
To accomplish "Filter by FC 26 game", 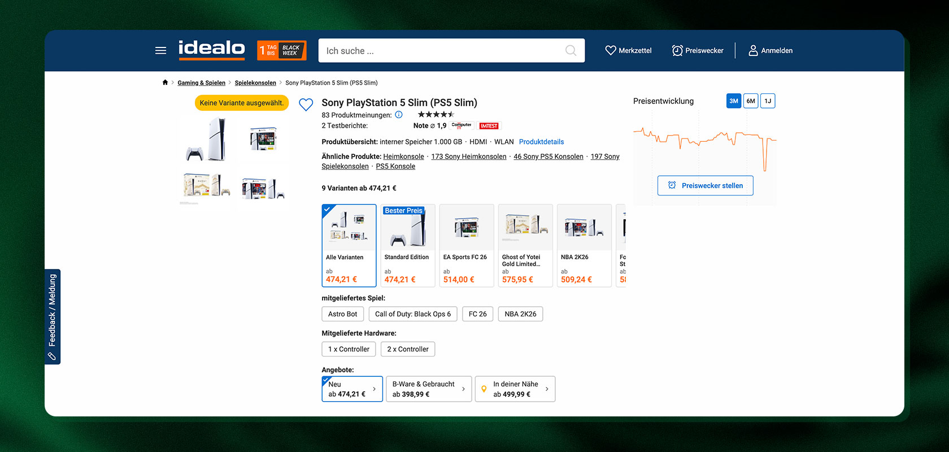I will [478, 314].
